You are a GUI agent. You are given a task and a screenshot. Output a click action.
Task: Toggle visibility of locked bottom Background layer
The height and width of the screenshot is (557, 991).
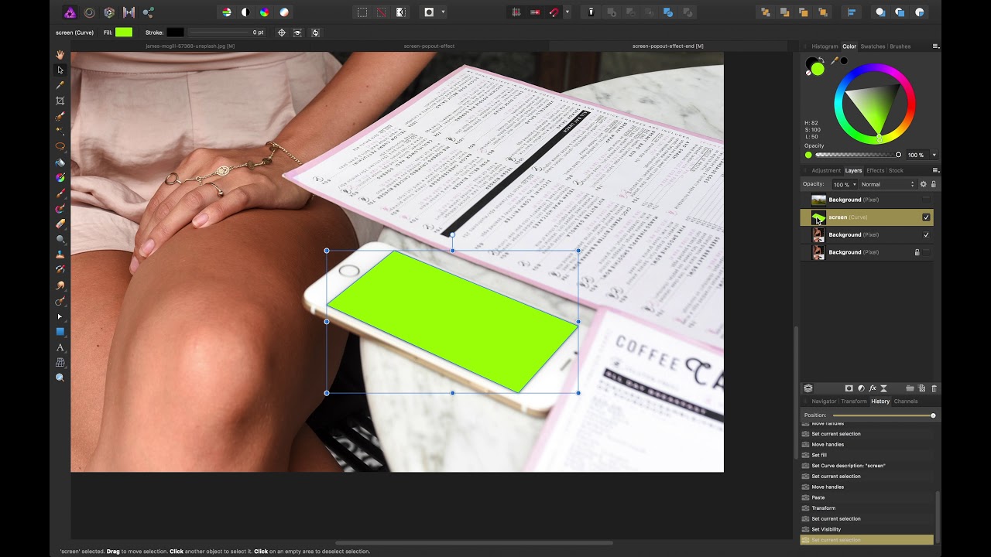926,252
